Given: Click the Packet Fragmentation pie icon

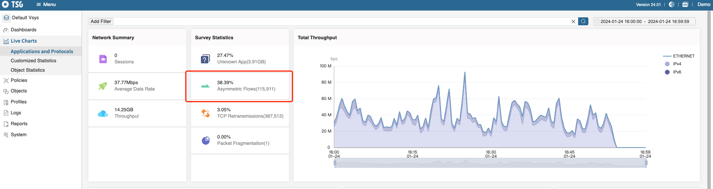Looking at the screenshot, I should 205,140.
